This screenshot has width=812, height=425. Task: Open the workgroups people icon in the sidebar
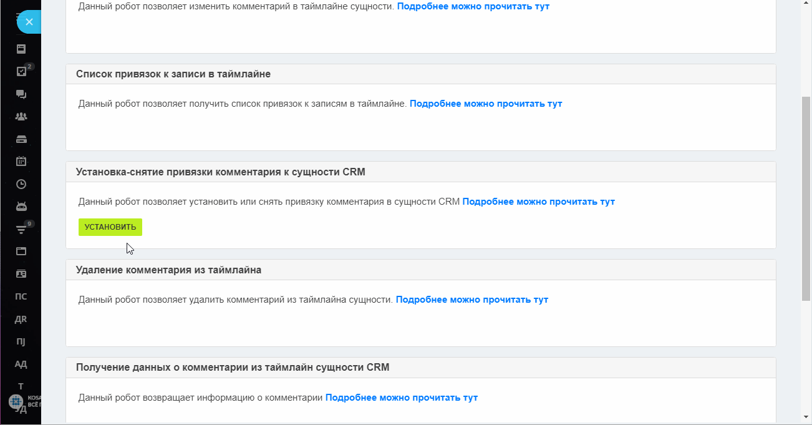[x=21, y=117]
